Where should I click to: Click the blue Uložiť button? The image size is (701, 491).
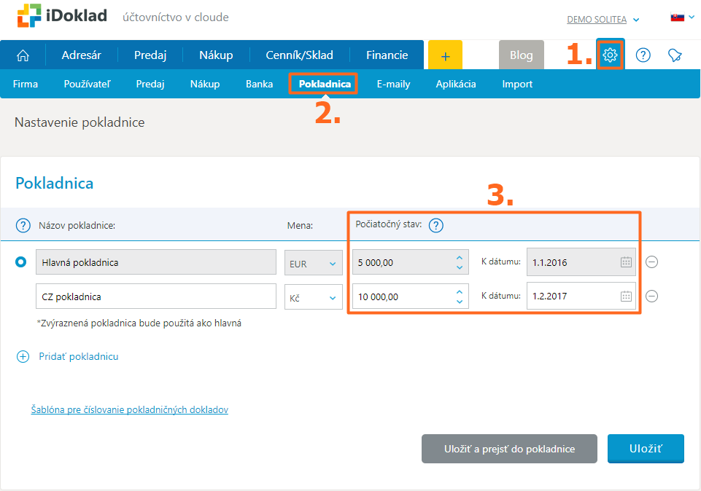(646, 449)
